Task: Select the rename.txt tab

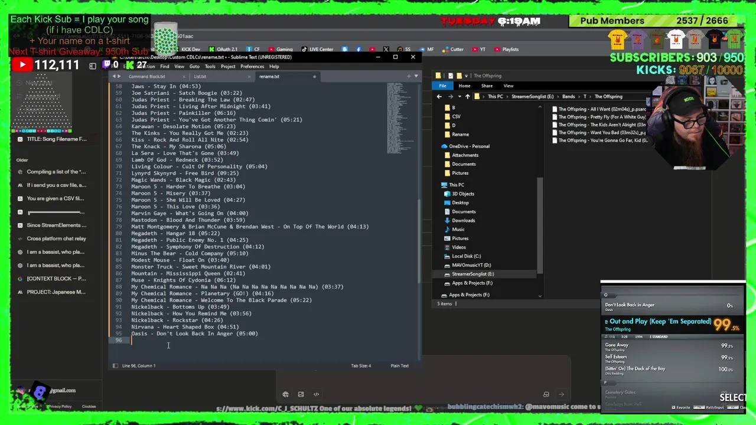Action: pos(269,76)
